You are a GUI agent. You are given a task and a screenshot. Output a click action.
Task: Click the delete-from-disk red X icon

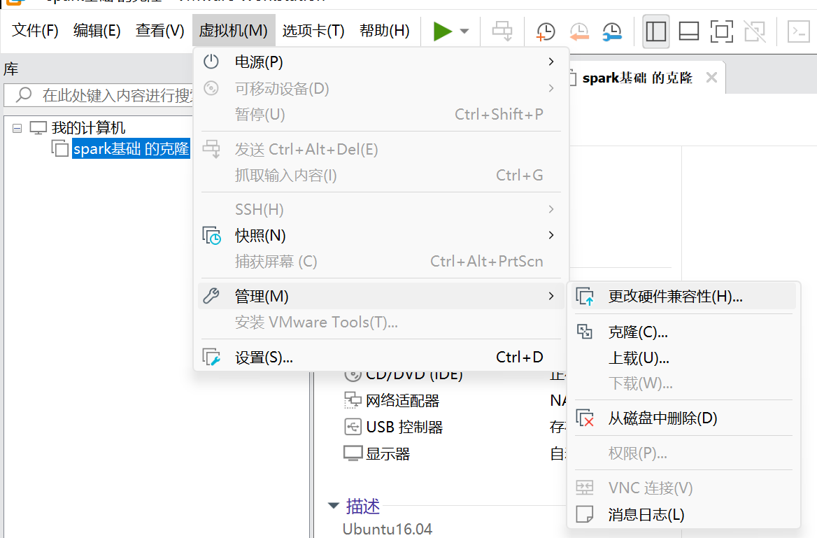click(x=585, y=418)
